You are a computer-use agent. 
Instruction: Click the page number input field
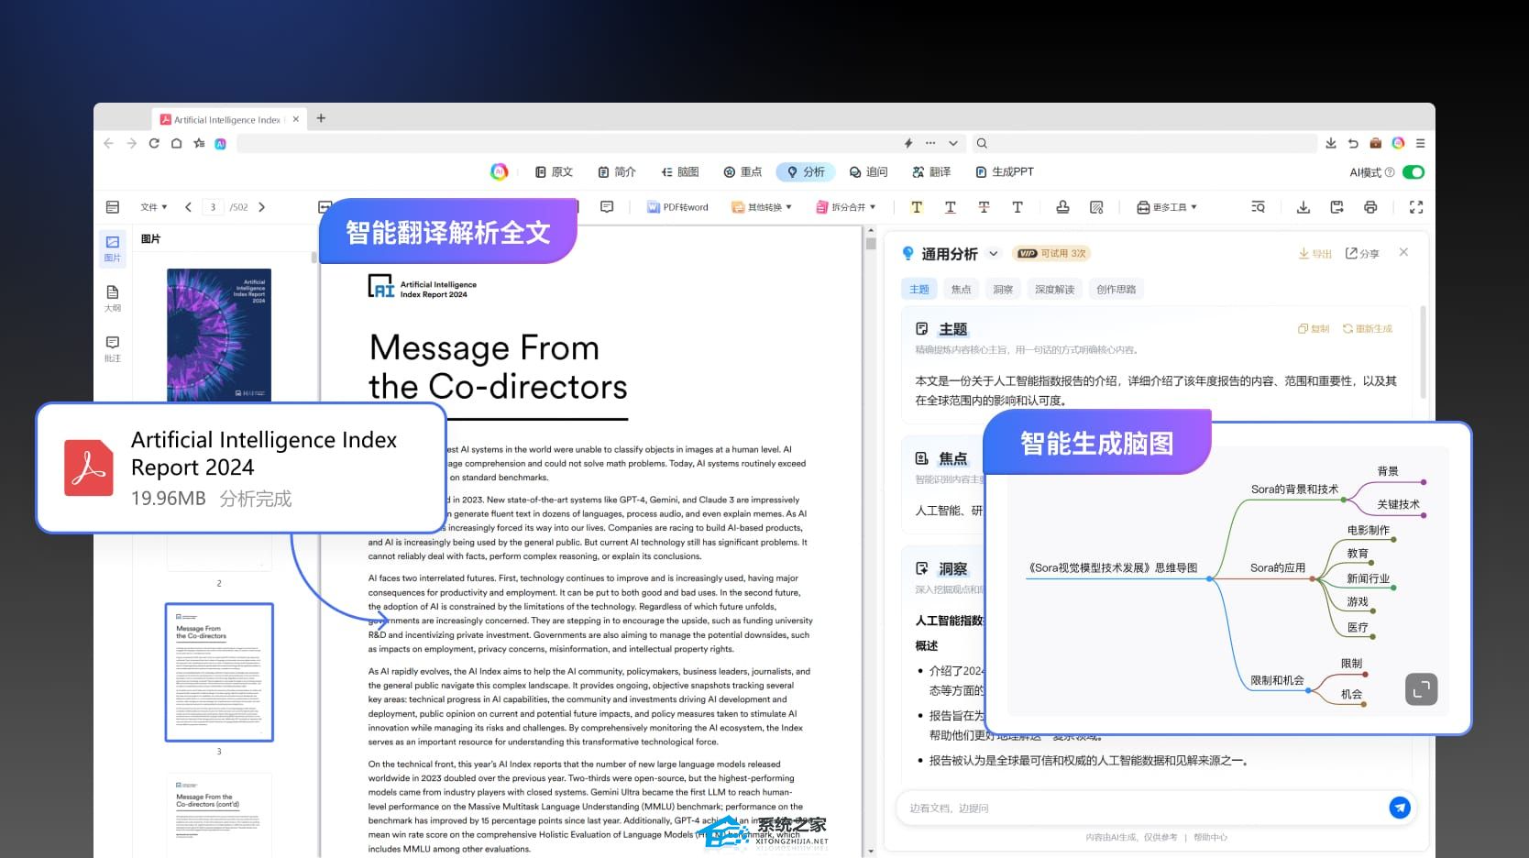coord(213,207)
